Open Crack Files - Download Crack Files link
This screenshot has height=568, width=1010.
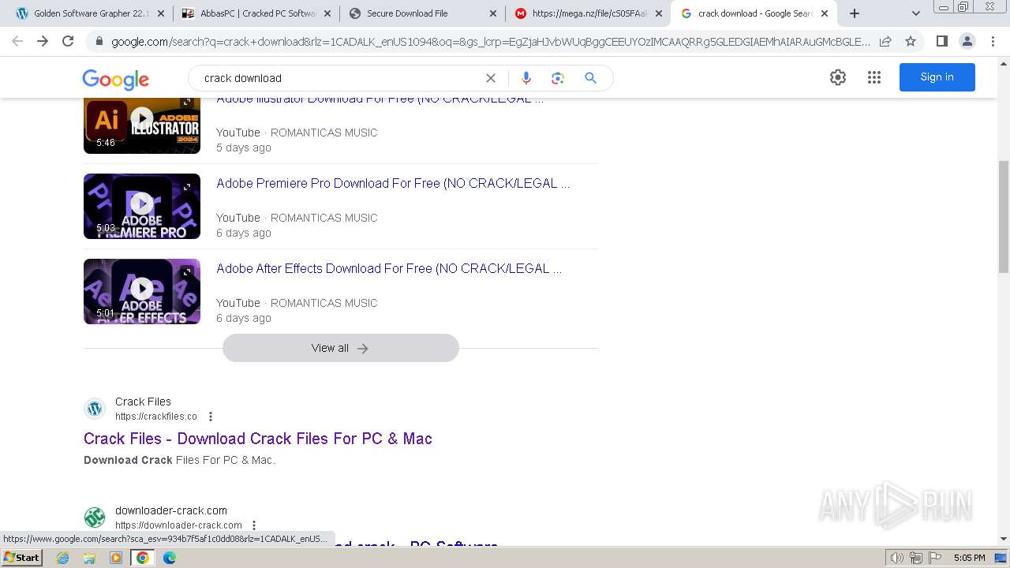[258, 439]
